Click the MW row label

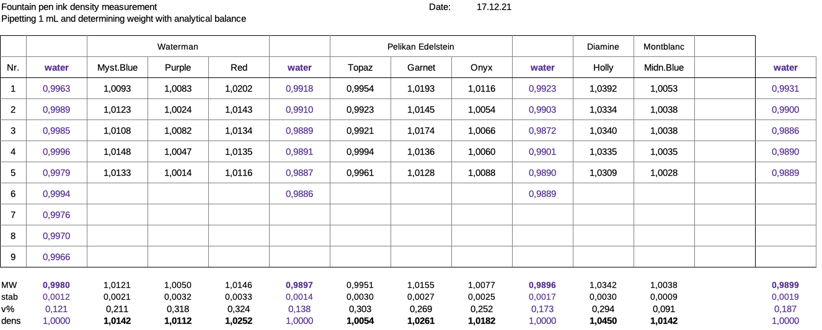tap(9, 285)
